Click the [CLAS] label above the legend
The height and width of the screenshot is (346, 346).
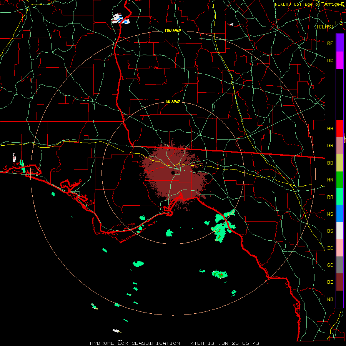325,27
